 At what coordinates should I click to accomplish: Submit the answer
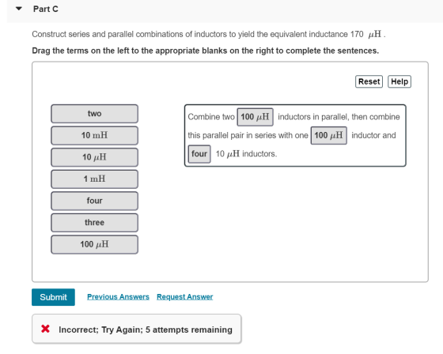coord(53,297)
